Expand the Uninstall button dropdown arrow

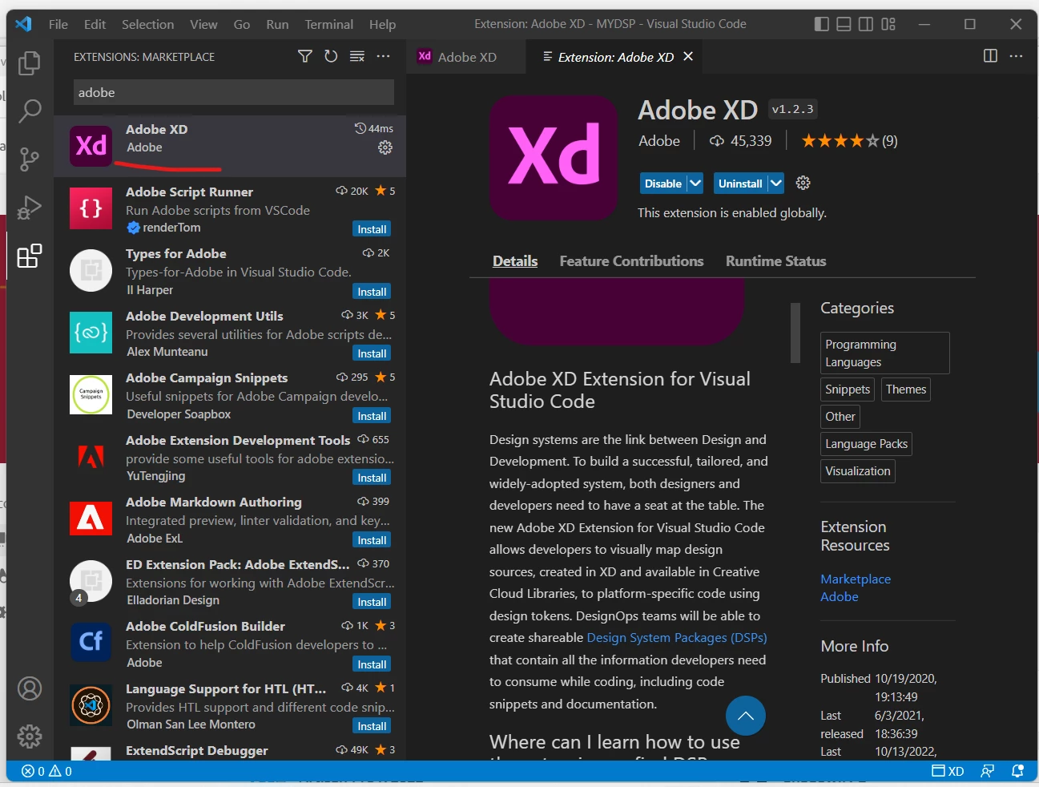[x=775, y=184]
